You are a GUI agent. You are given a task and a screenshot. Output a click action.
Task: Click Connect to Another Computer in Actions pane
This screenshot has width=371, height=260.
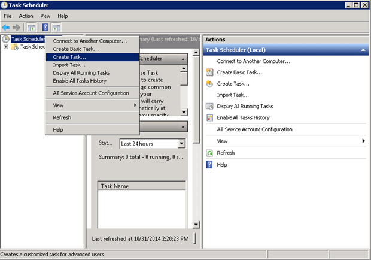coord(254,61)
